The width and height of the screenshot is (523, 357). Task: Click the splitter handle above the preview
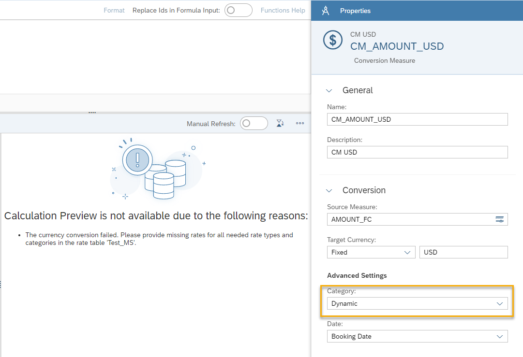(92, 113)
